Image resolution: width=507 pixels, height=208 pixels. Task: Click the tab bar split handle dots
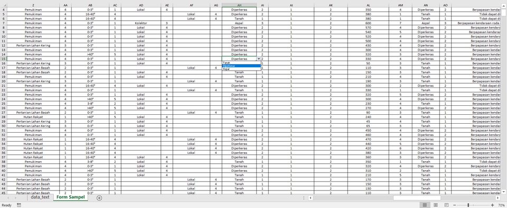point(304,197)
